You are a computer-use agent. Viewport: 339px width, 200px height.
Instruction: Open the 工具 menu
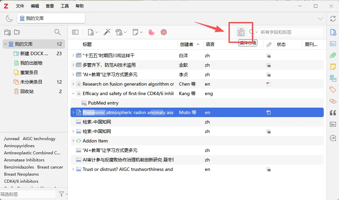[64, 6]
